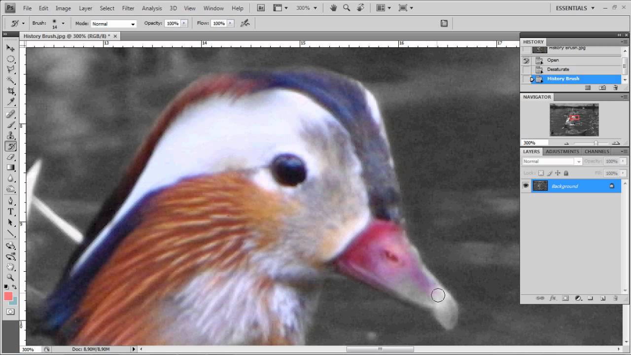Image resolution: width=631 pixels, height=355 pixels.
Task: Open History panel options menu
Action: click(625, 42)
